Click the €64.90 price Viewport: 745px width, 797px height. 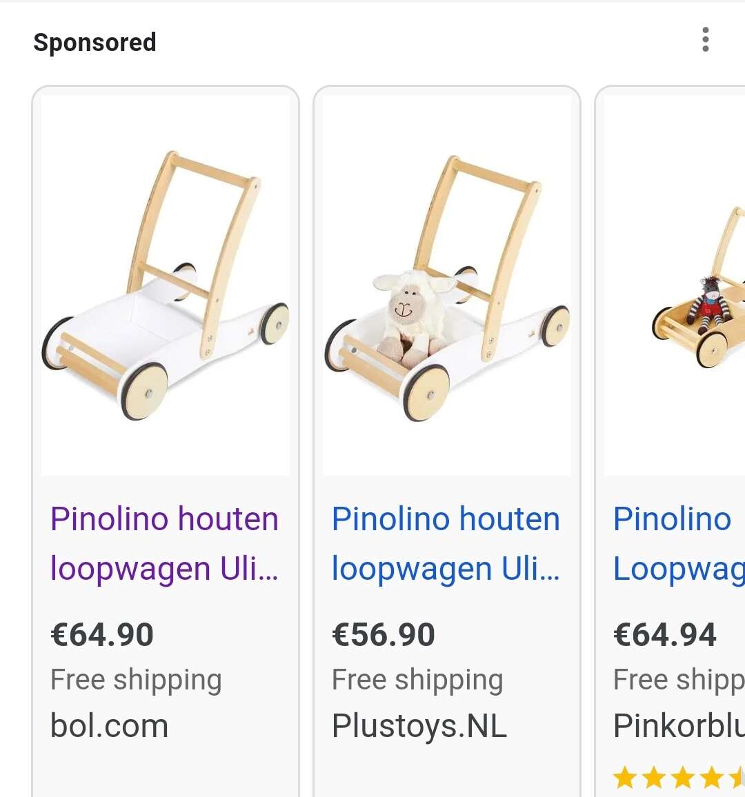[102, 634]
